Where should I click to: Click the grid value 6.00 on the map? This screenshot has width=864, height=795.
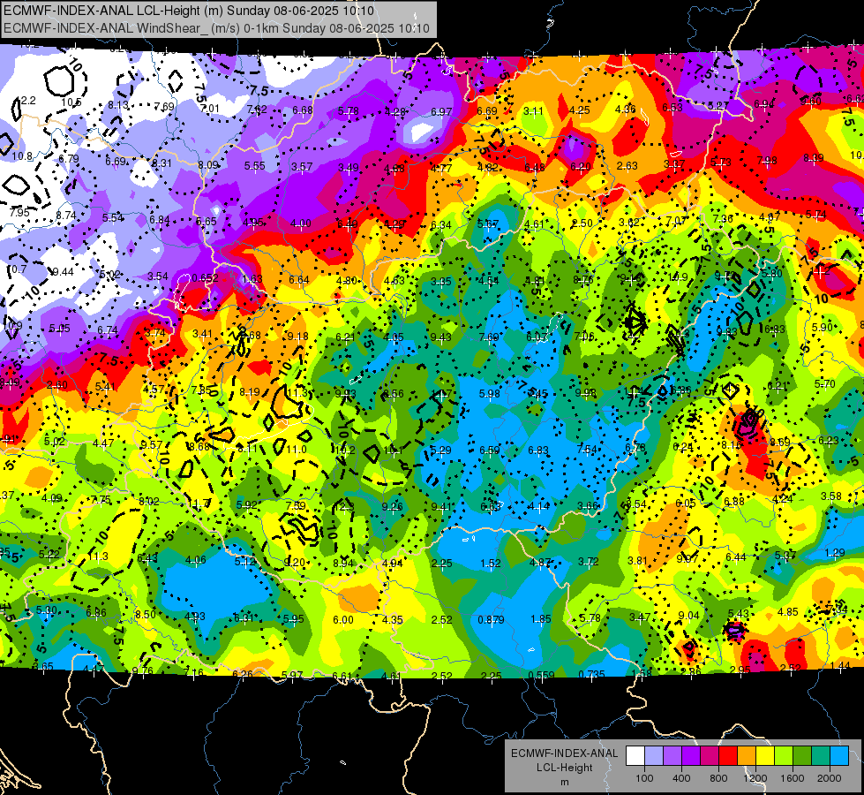[342, 620]
